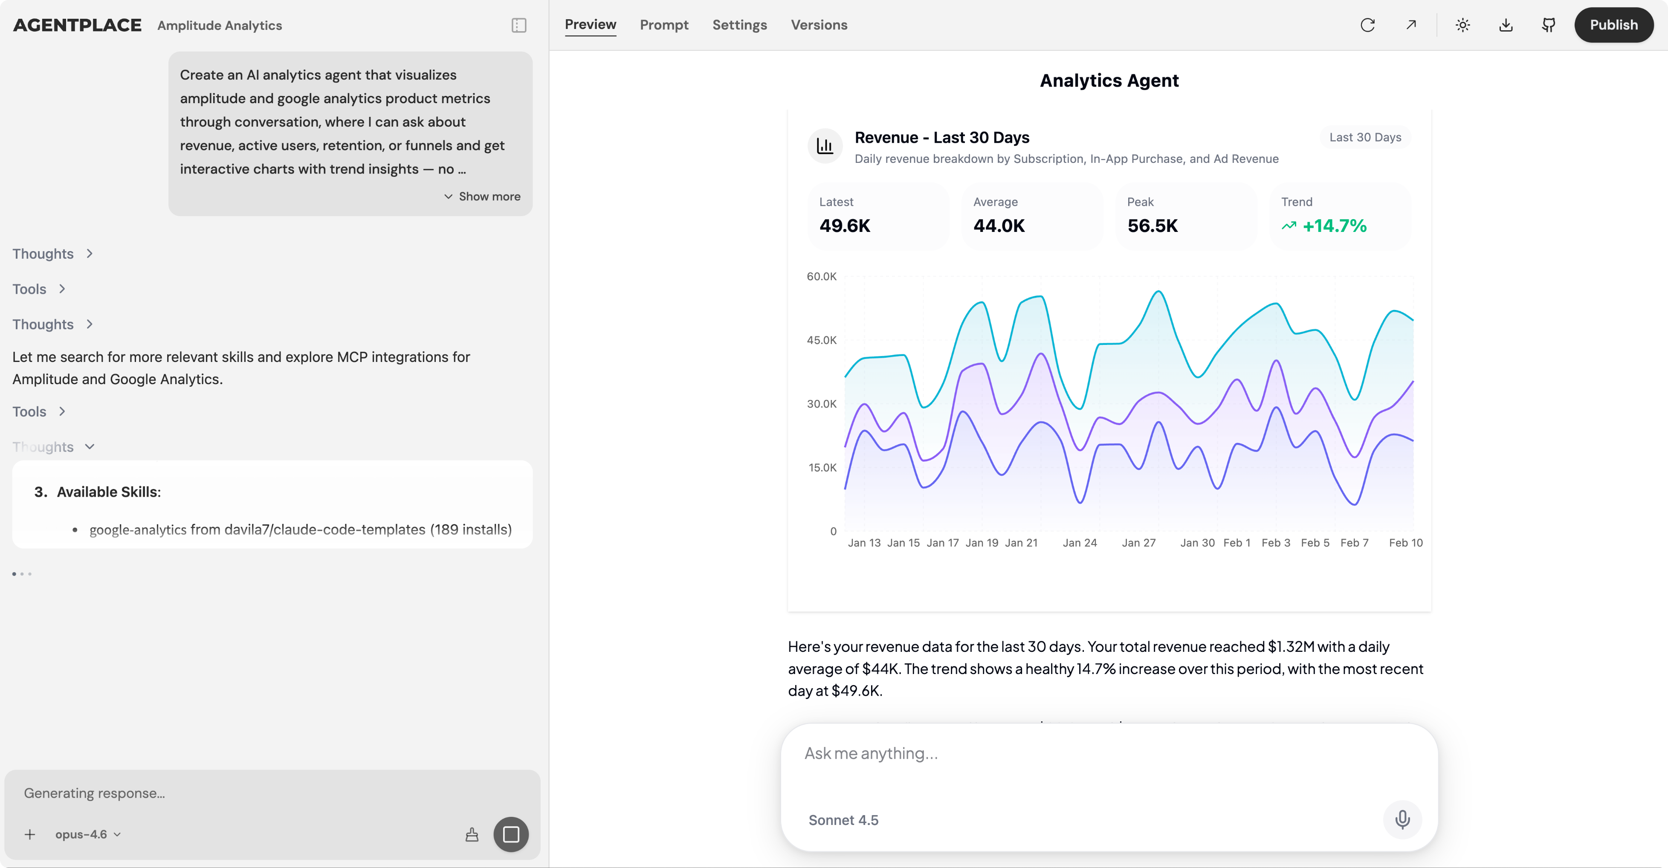Click Show more on the prompt
Image resolution: width=1668 pixels, height=868 pixels.
click(482, 196)
